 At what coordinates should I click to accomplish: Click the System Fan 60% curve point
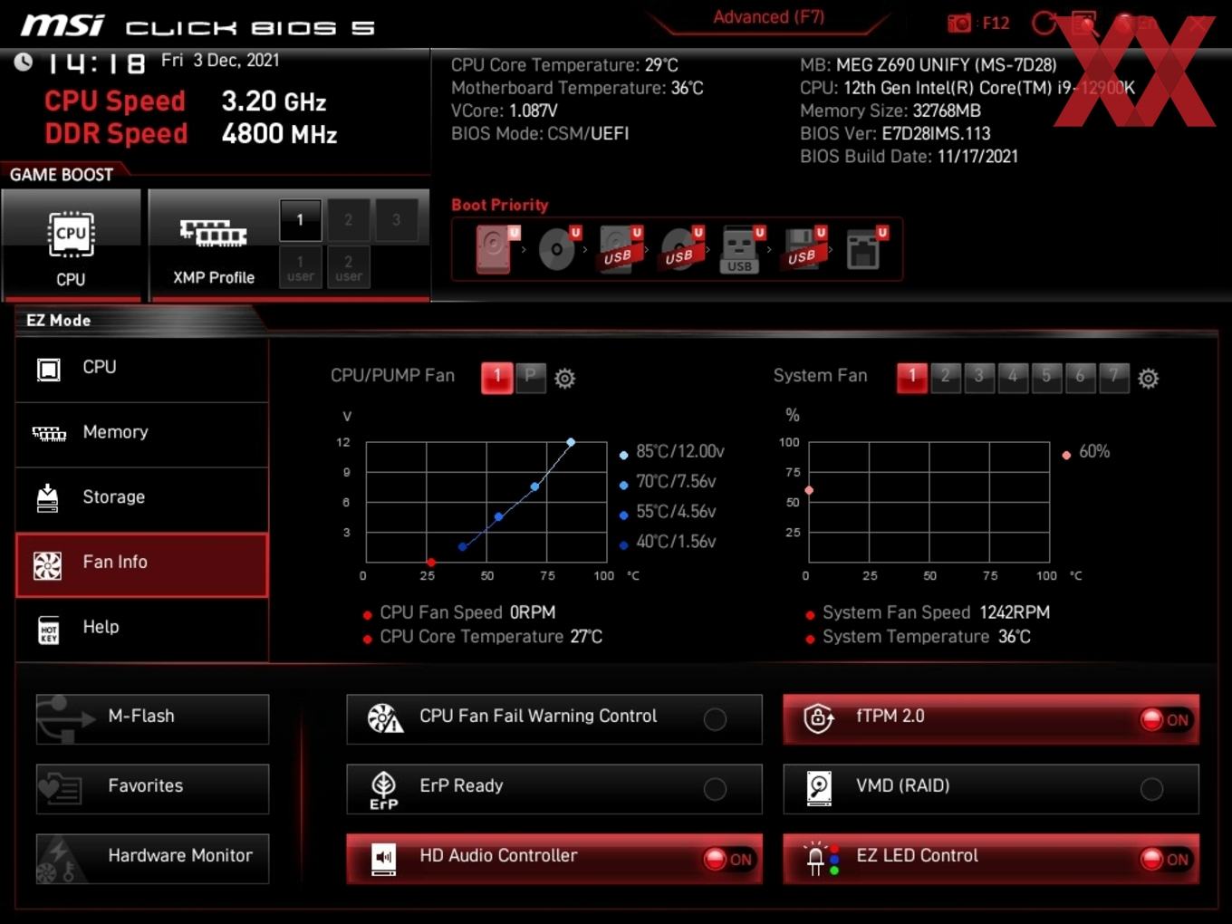coord(809,490)
